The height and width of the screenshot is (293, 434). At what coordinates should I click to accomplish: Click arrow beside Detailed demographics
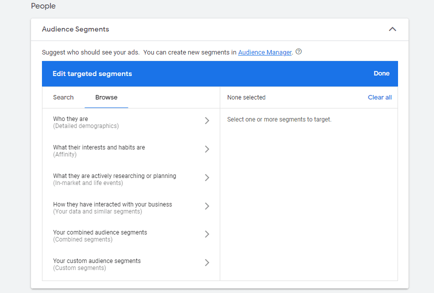coord(207,121)
